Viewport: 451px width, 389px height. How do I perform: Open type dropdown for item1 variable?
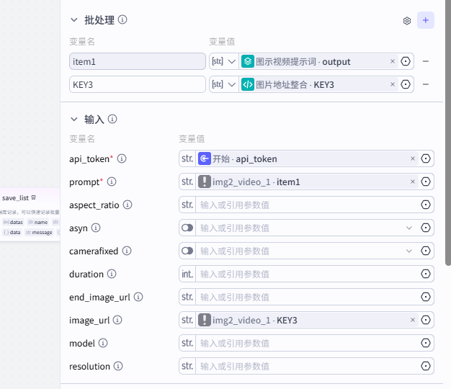[x=223, y=62]
